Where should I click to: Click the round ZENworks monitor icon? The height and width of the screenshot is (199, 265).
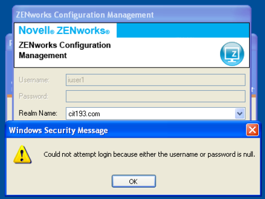[x=232, y=54]
